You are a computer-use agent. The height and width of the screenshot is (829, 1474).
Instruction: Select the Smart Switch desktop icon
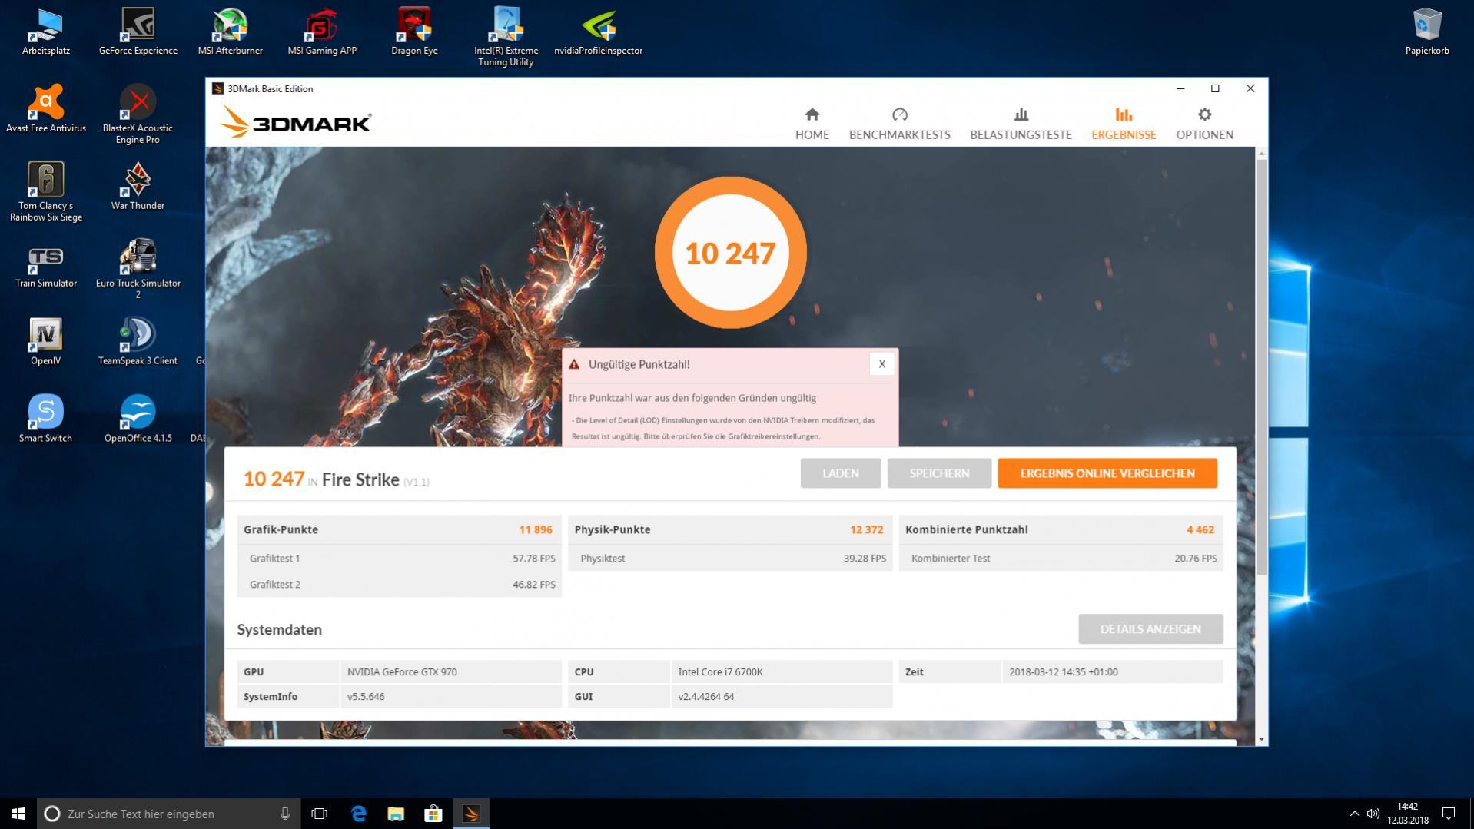[45, 419]
